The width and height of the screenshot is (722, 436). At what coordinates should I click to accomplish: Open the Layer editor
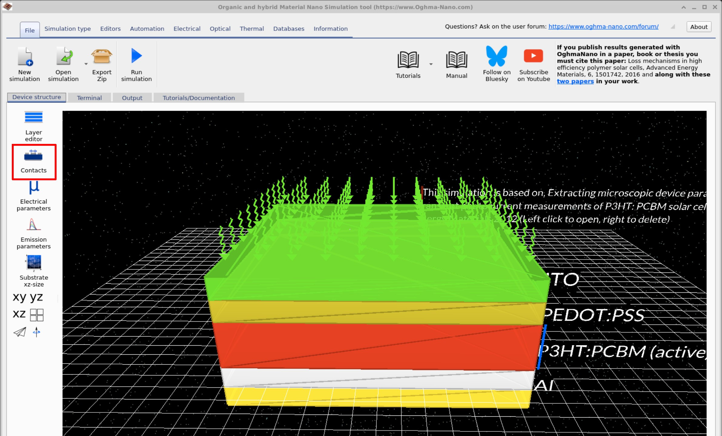[x=33, y=125]
